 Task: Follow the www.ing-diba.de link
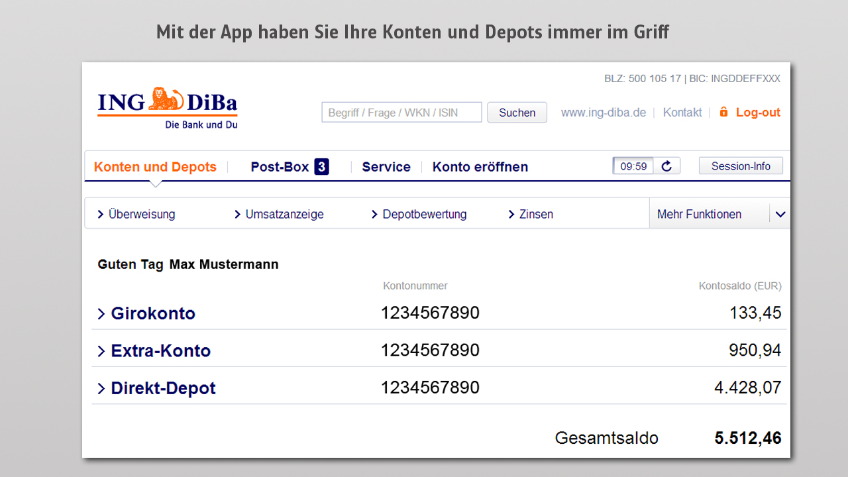click(604, 113)
